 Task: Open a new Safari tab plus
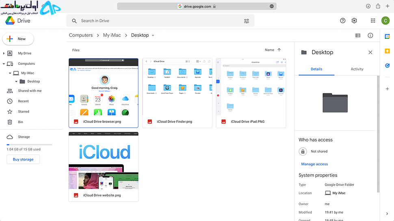click(388, 6)
